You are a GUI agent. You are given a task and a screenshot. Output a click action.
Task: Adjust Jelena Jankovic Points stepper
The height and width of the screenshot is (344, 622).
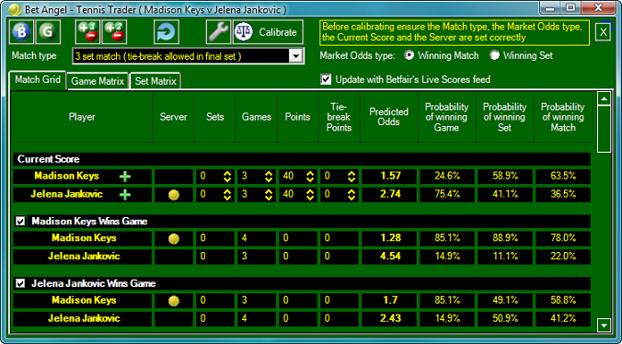(310, 195)
